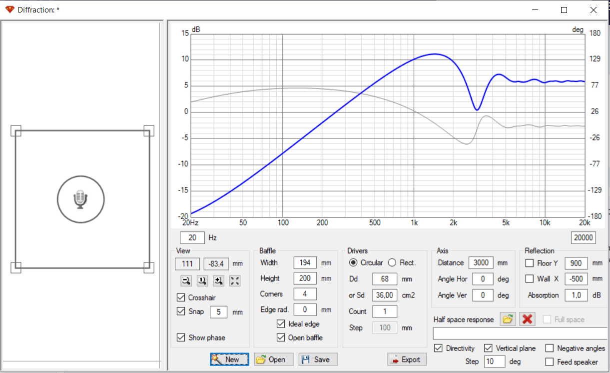Enable the Floor Y reflection checkbox

tap(530, 263)
